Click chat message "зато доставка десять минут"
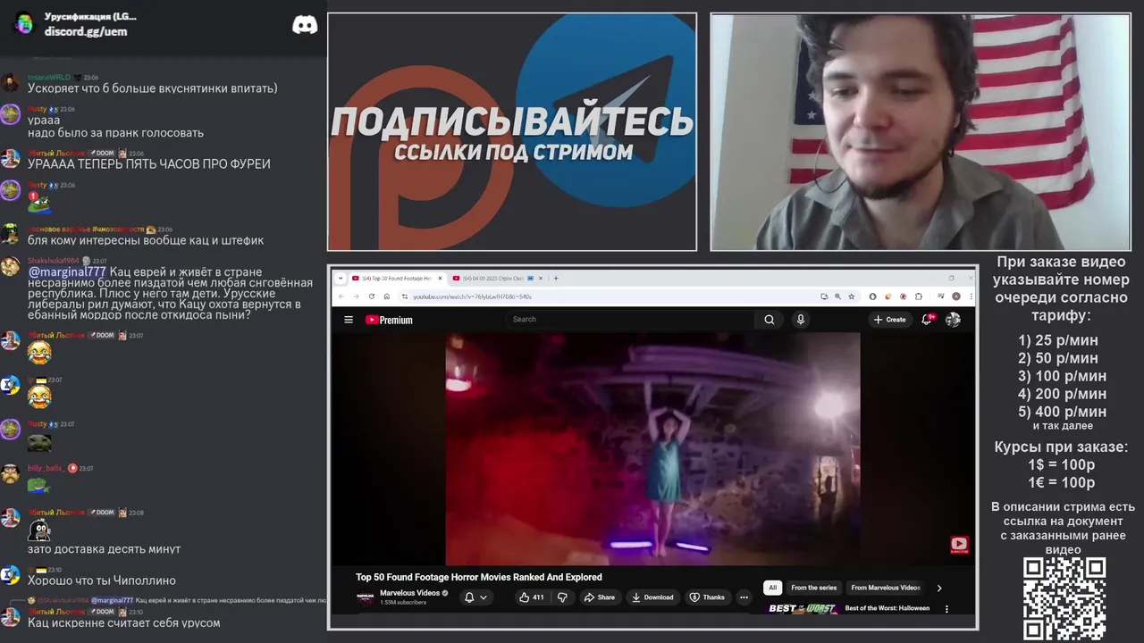The height and width of the screenshot is (643, 1144). pyautogui.click(x=104, y=549)
